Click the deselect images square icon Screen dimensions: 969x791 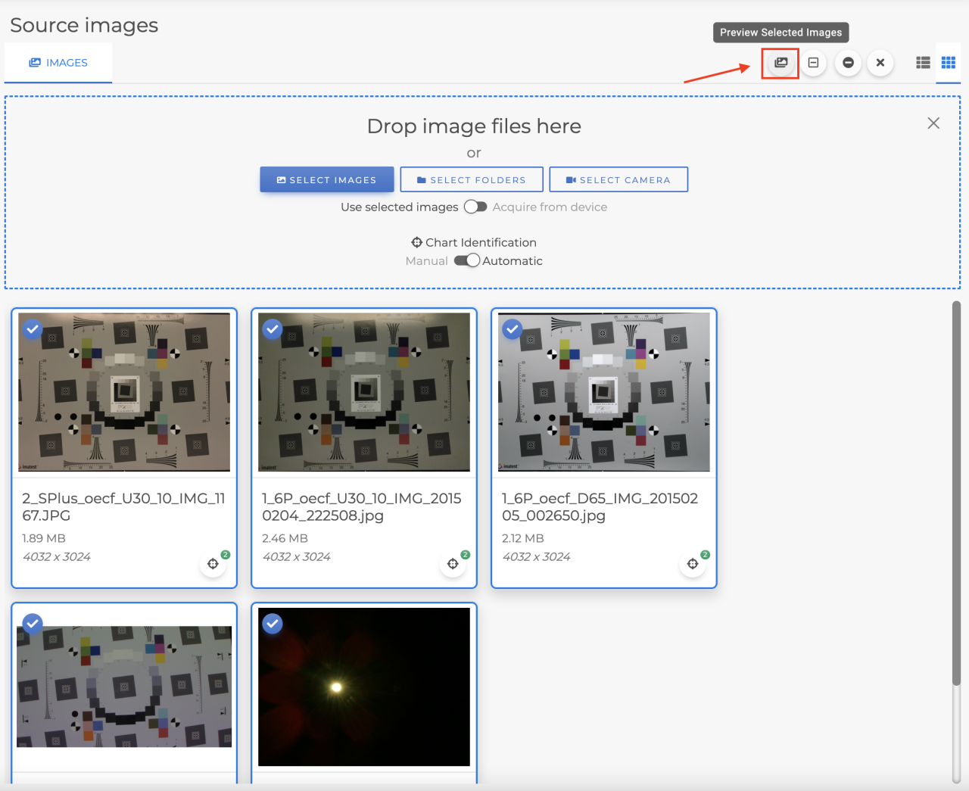pos(813,64)
